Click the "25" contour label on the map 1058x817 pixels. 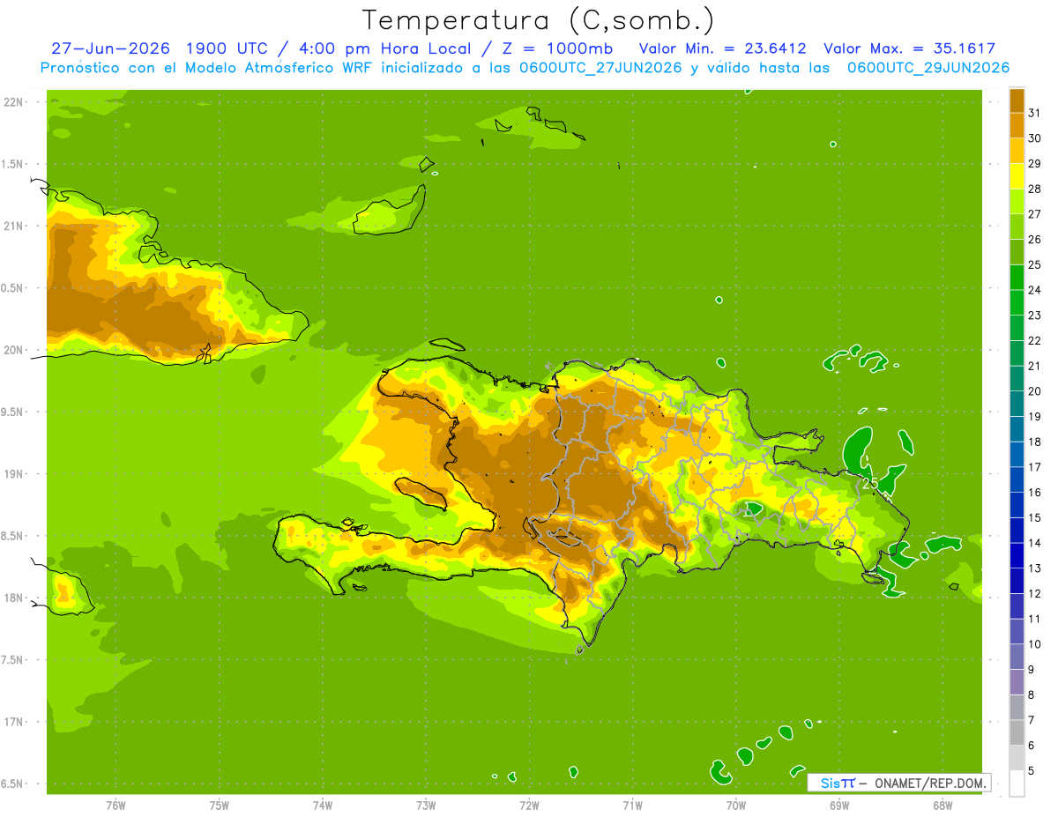pyautogui.click(x=869, y=483)
